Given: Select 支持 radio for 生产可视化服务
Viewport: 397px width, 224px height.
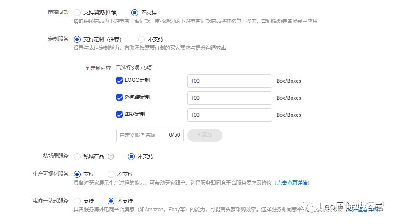Looking at the screenshot, I should click(77, 174).
